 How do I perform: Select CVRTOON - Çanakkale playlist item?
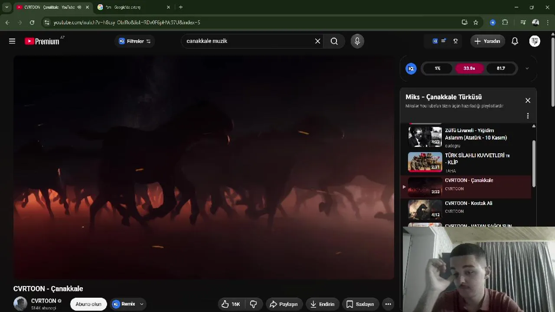pos(467,186)
